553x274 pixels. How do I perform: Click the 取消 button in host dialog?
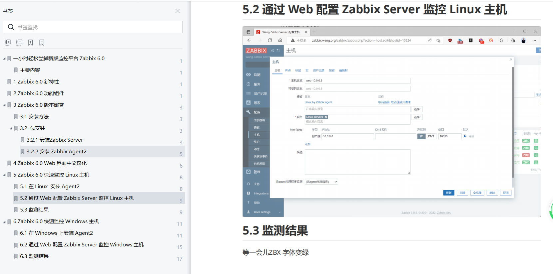tap(506, 193)
